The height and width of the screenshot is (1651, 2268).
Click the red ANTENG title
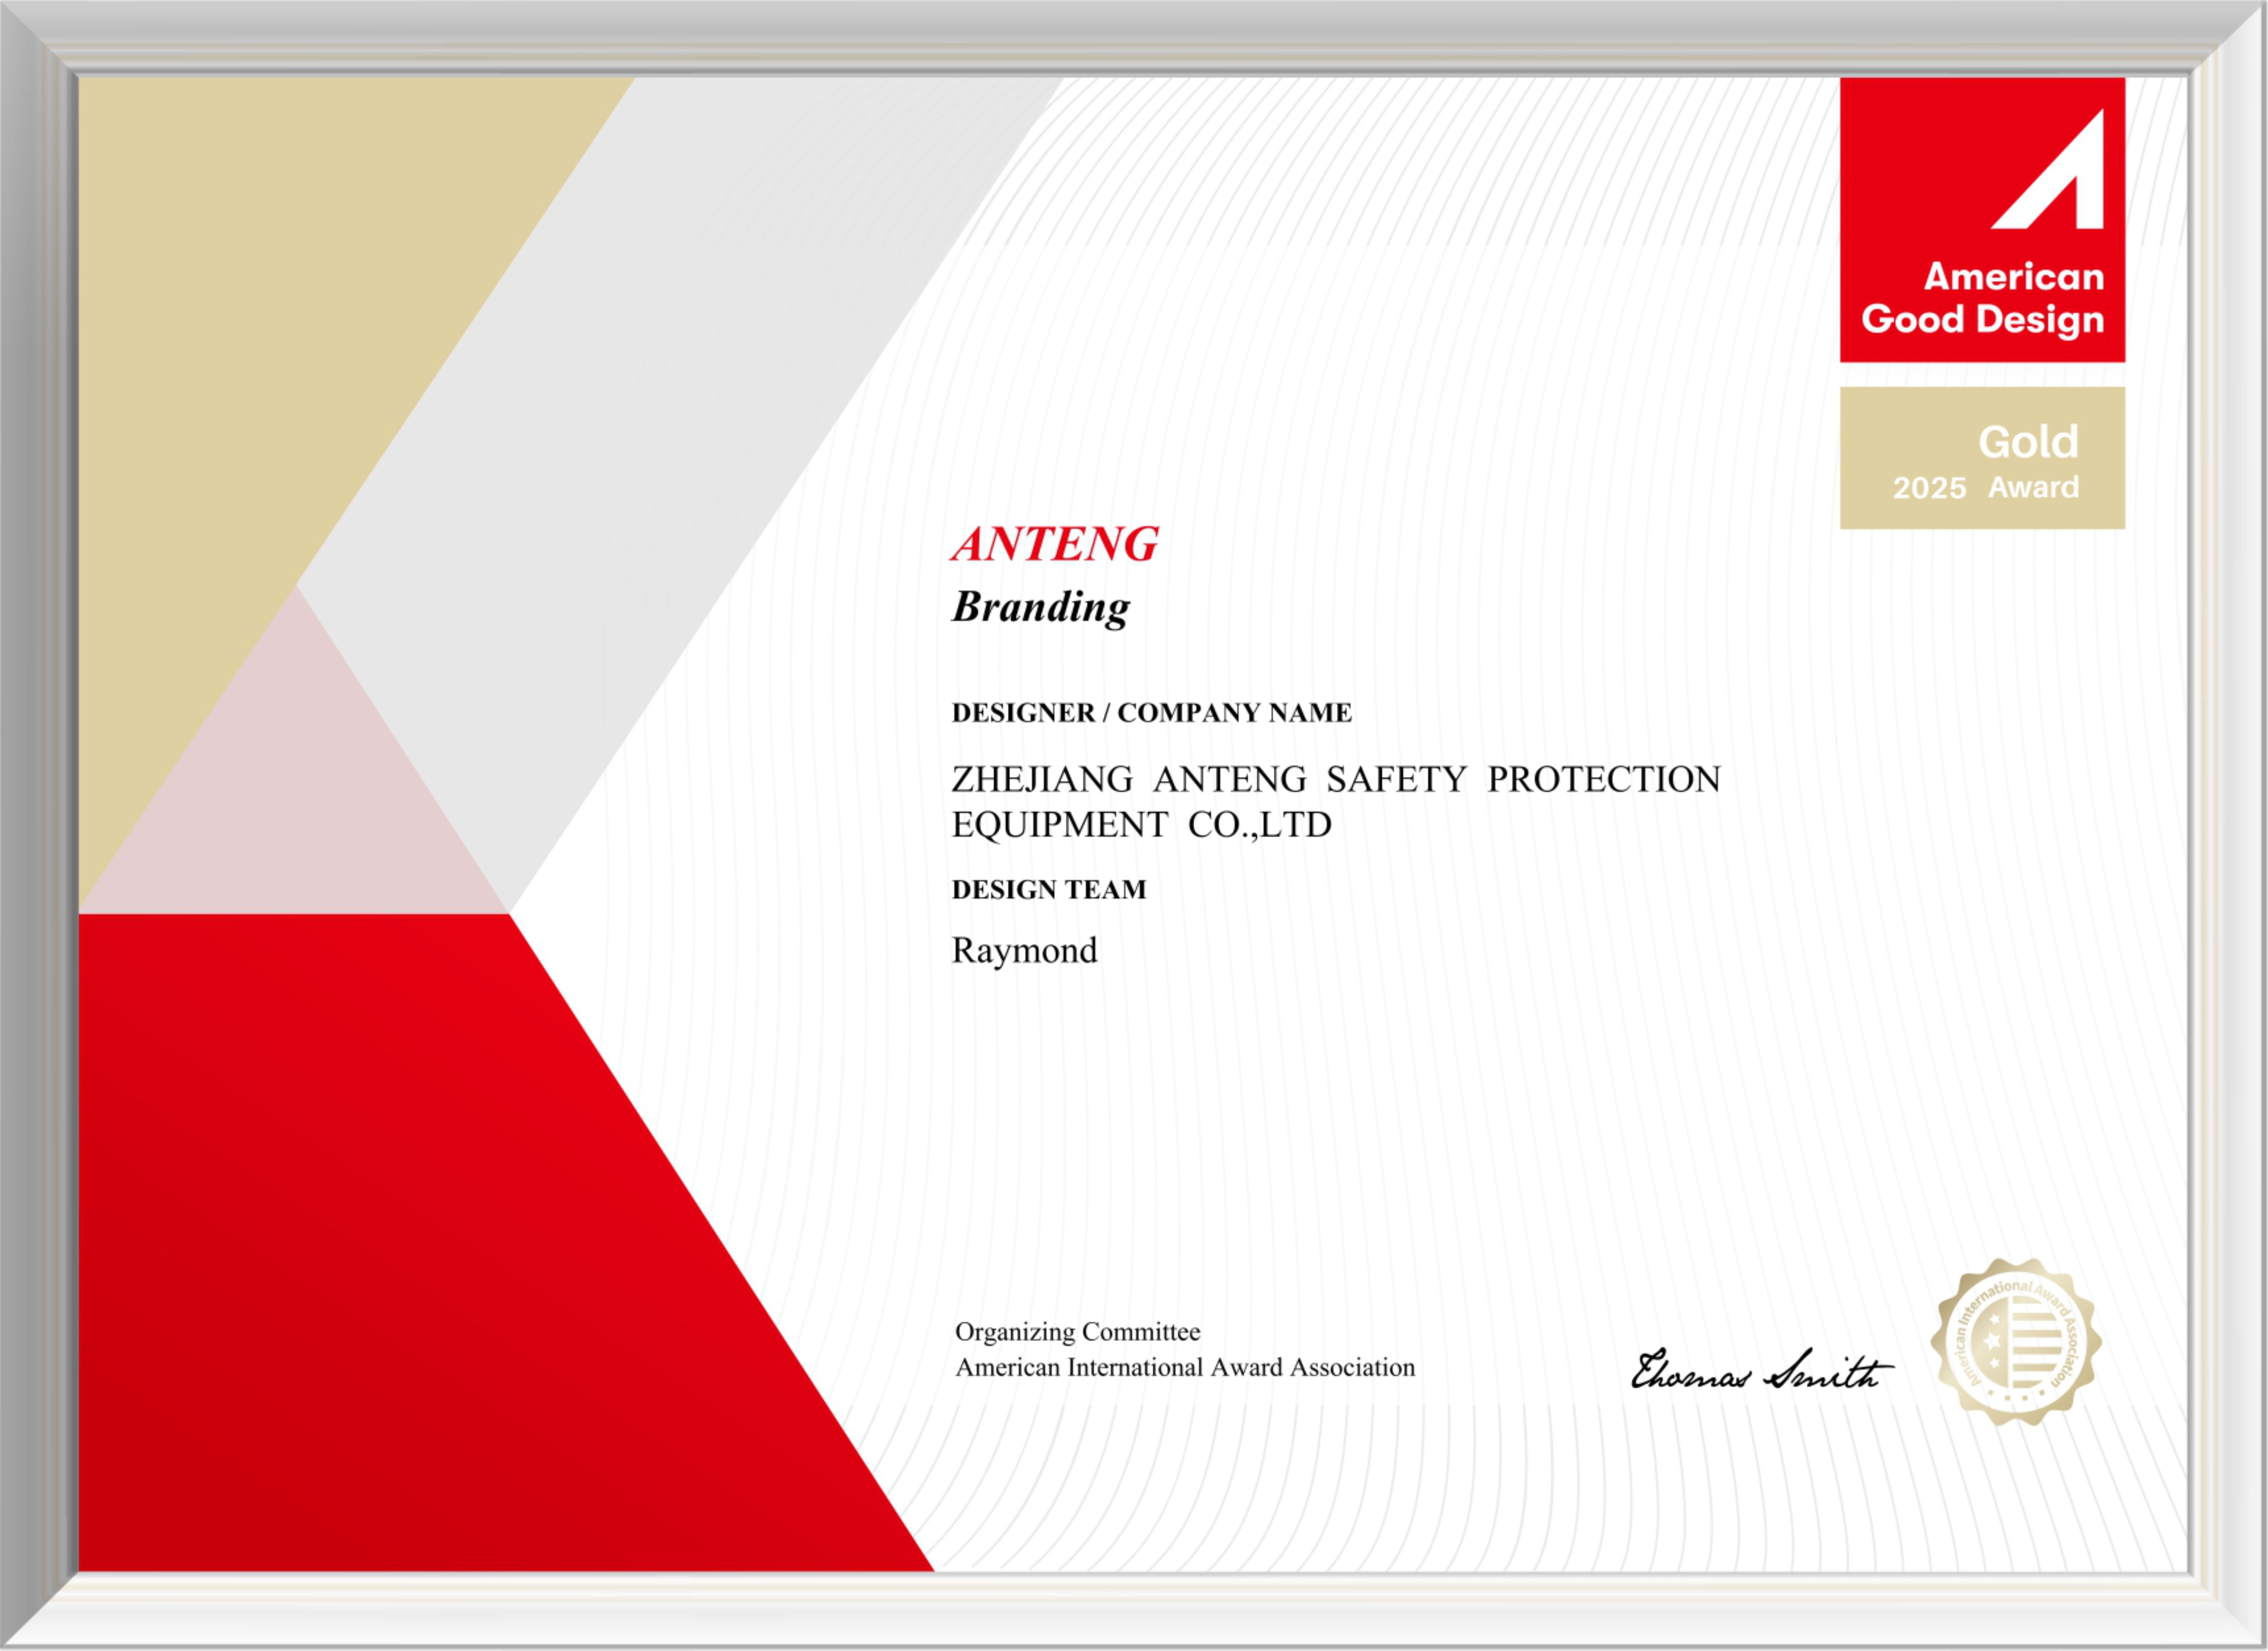(x=1055, y=545)
